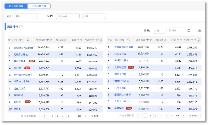Viewport: 209px width, 125px height.
Task: Open the 声量 filter funnel in the 热门消费 table
Action: [x=181, y=40]
